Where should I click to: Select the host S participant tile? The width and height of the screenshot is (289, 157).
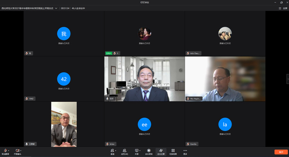point(144,34)
